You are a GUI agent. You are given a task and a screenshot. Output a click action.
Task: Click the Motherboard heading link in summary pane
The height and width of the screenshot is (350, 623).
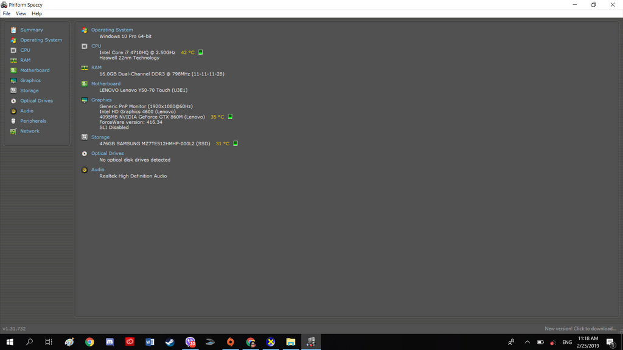pos(106,84)
